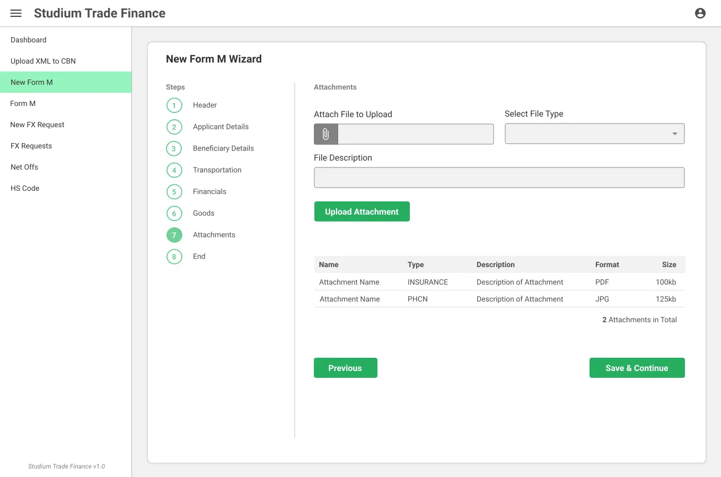Click the Name column header
721x477 pixels.
coord(329,264)
